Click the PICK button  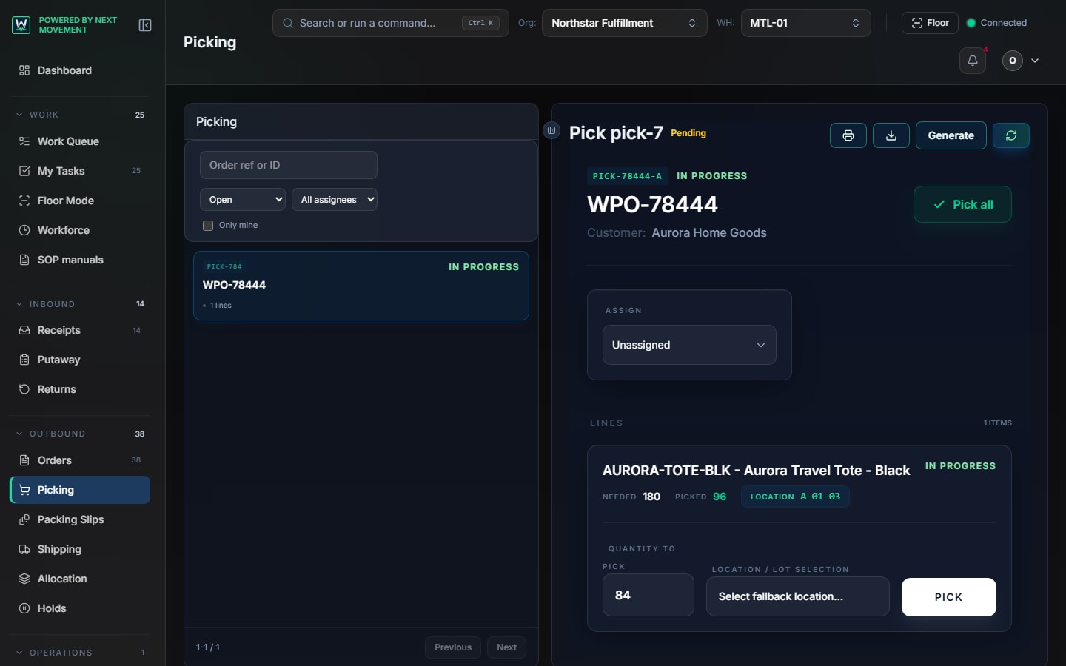tap(948, 597)
